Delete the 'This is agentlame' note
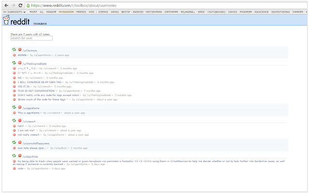309x193 pixels. [x=14, y=113]
